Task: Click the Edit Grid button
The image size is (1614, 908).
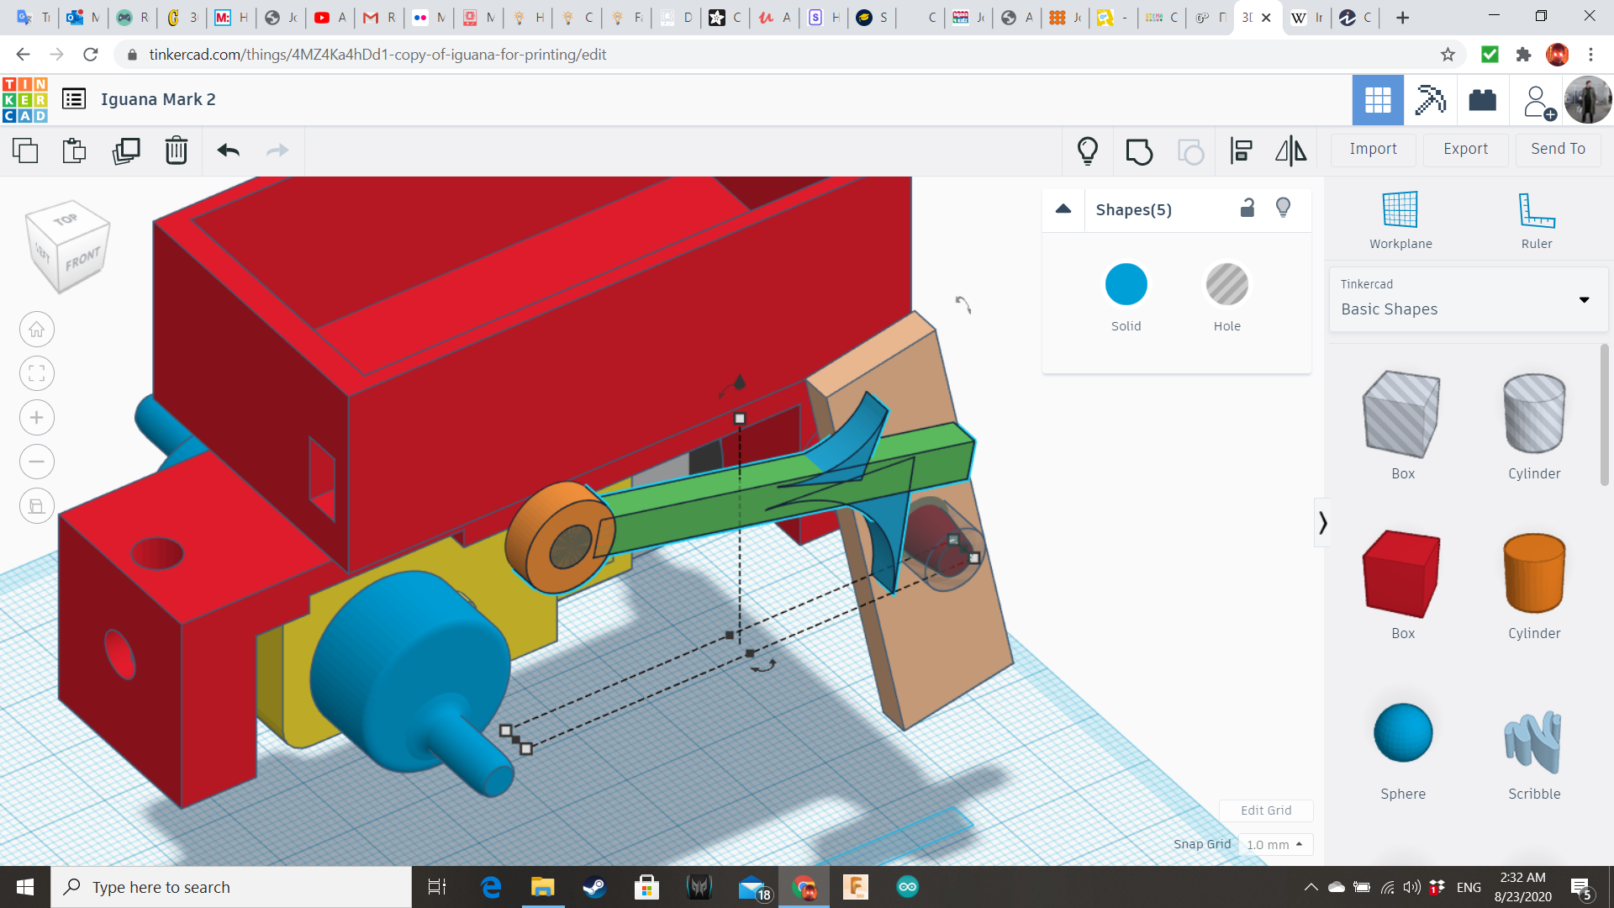Action: tap(1265, 810)
